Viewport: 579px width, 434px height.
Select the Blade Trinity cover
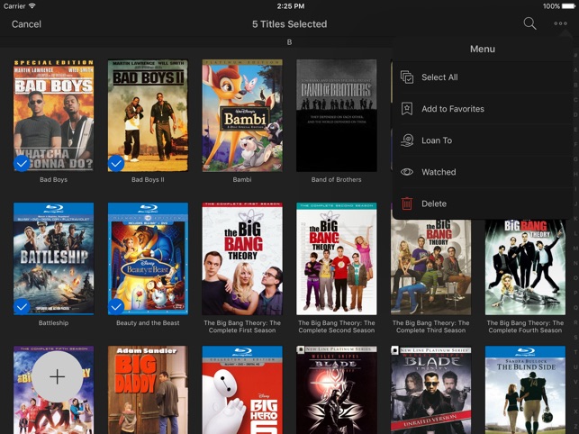[x=431, y=390]
